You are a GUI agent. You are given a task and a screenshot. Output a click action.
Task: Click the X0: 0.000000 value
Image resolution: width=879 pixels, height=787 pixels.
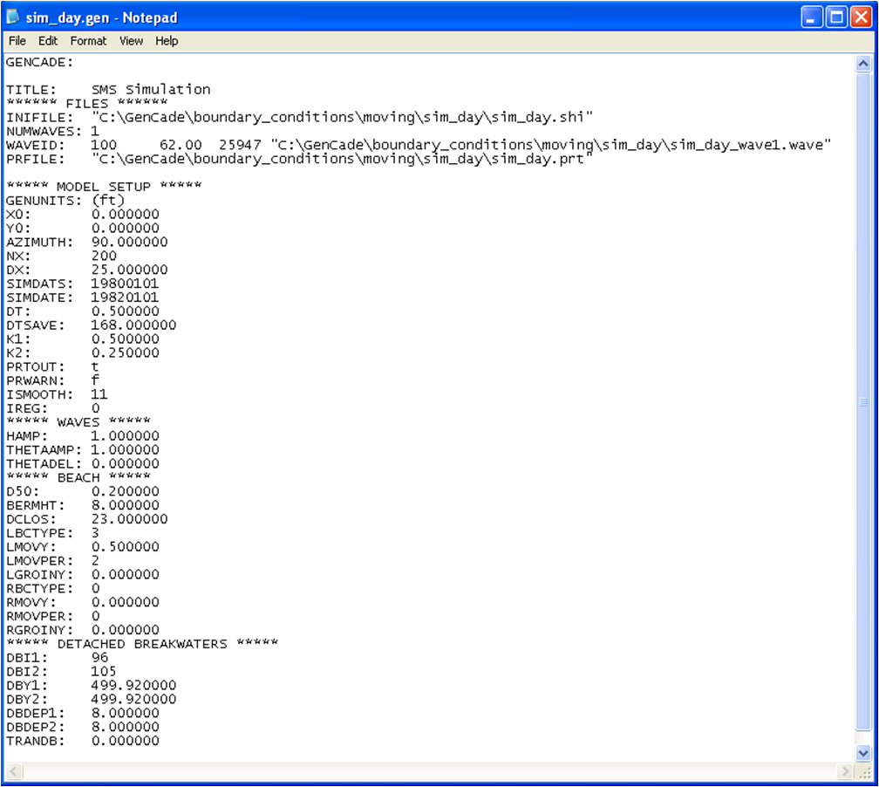coord(126,215)
